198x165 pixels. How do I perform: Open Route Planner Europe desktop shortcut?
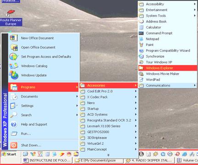pyautogui.click(x=11, y=18)
